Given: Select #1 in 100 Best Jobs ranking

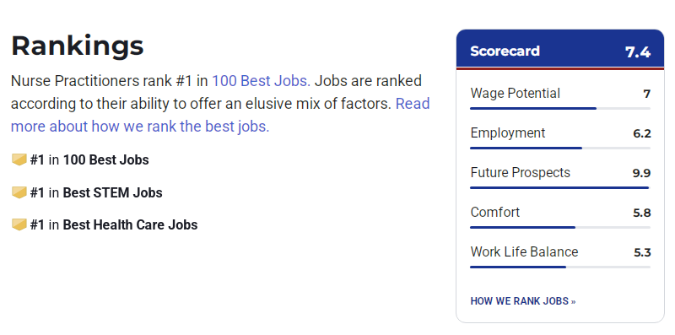Looking at the screenshot, I should tap(89, 159).
